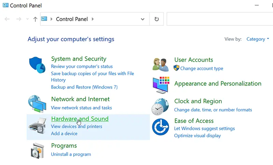The height and width of the screenshot is (165, 273).
Task: Open the Ease of Access icon
Action: point(160,127)
